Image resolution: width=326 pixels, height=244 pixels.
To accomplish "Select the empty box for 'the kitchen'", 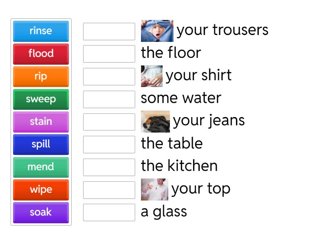I will click(109, 167).
